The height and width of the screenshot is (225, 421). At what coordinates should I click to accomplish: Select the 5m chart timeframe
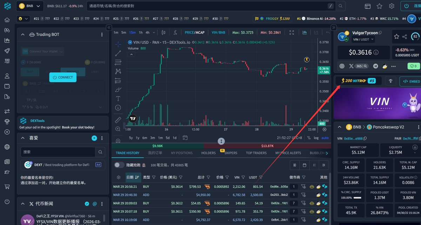click(123, 33)
